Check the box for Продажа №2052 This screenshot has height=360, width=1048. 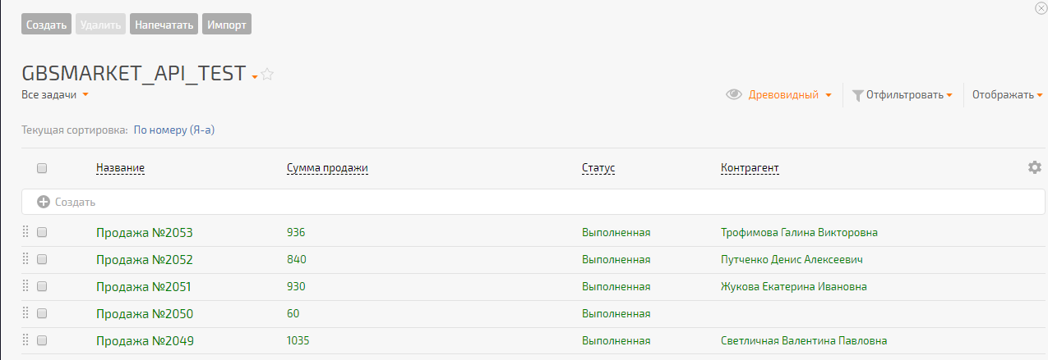tap(42, 259)
